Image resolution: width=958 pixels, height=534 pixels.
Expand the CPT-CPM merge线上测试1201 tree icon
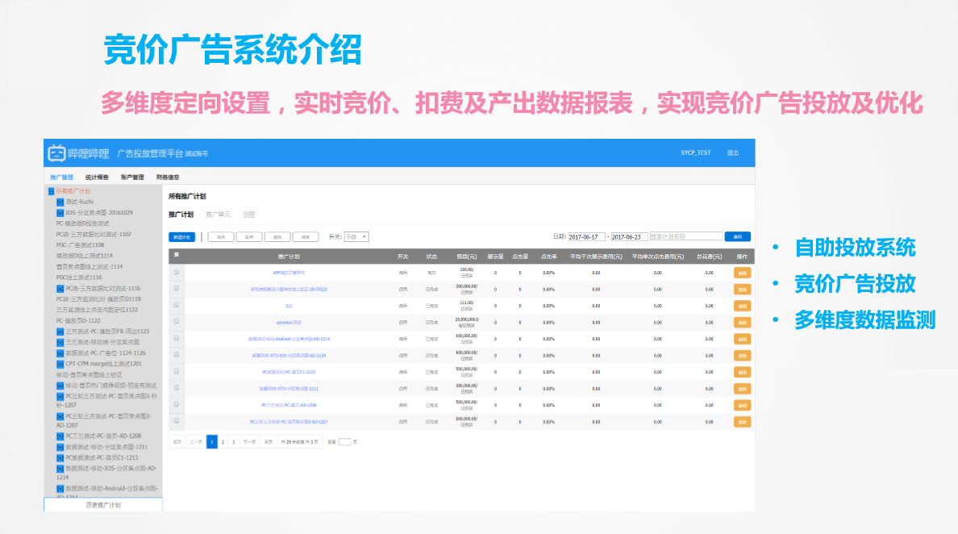click(x=60, y=364)
